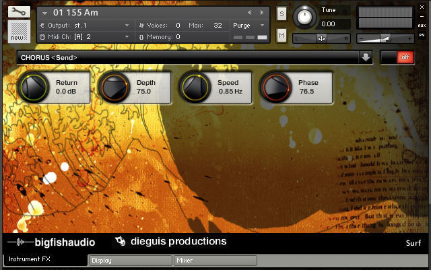Click the bigfishaudio logo
Viewport: 431px width, 270px height.
pos(51,242)
